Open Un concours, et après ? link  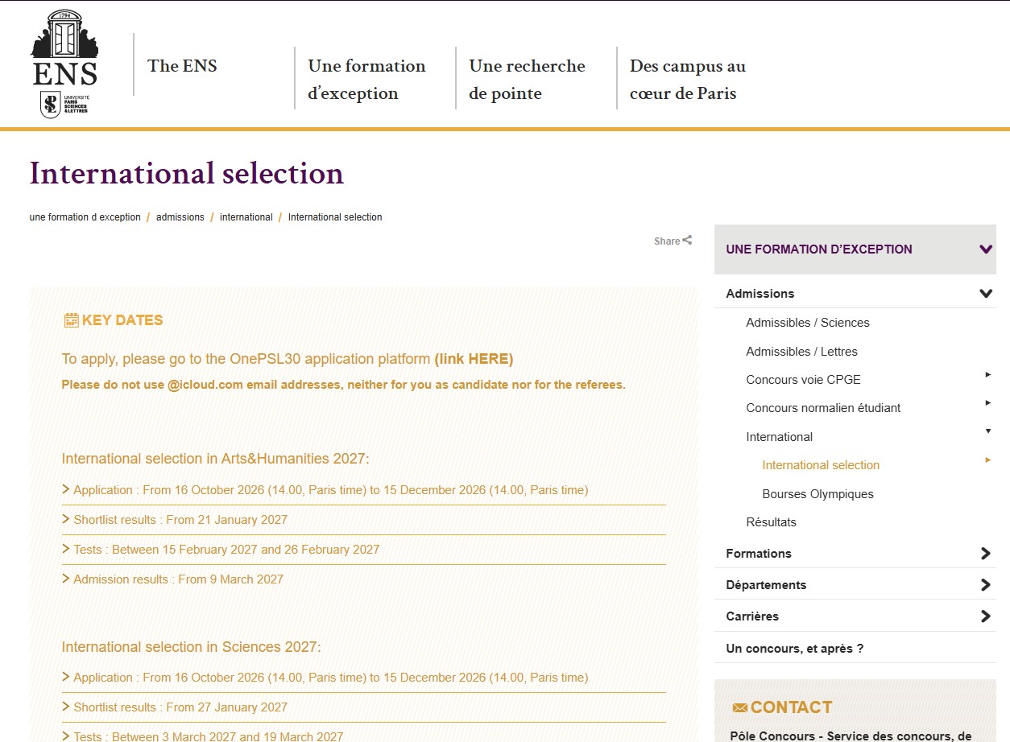click(x=794, y=649)
